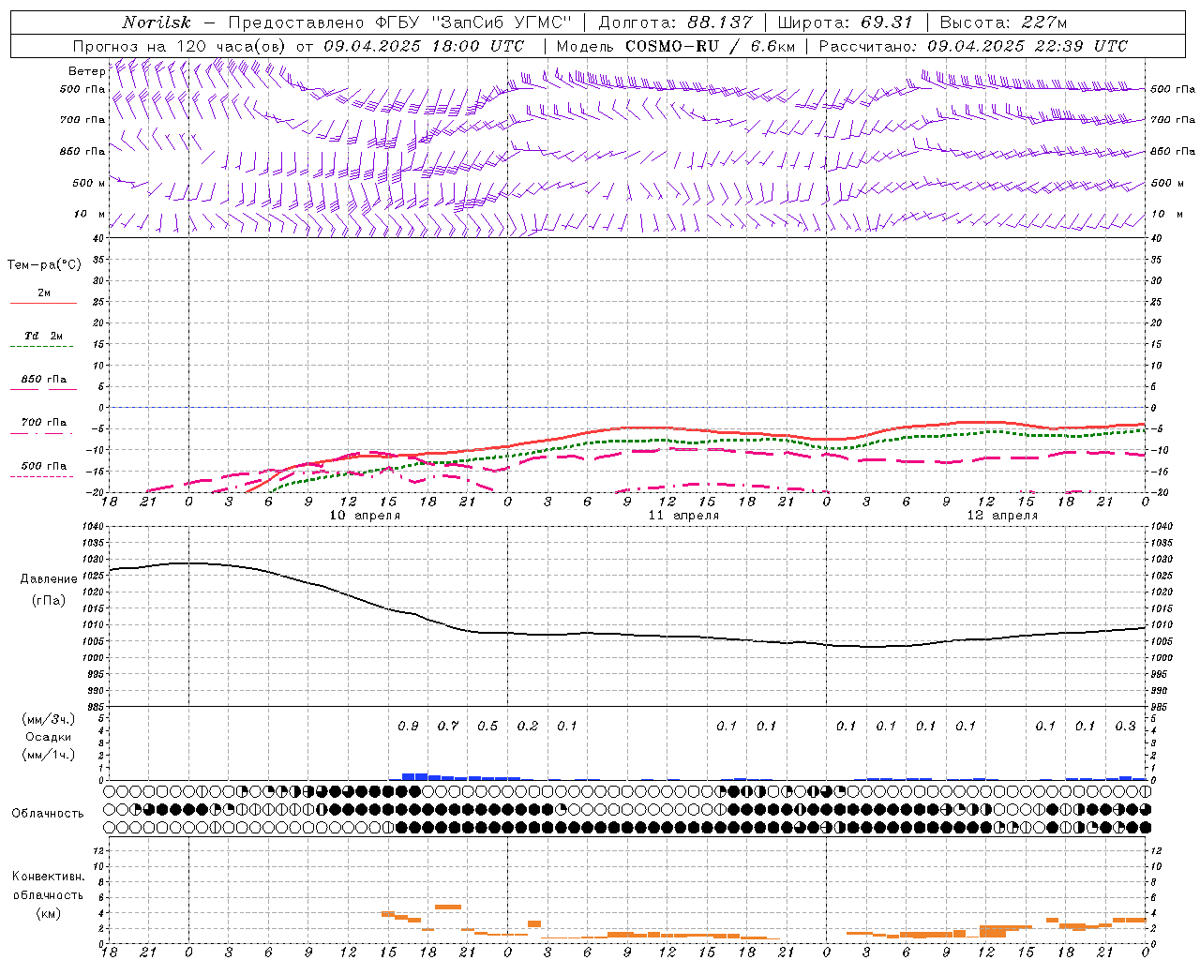1200x960 pixels.
Task: Click the "ЗапСиб УГМС" provider text
Action: [x=502, y=22]
